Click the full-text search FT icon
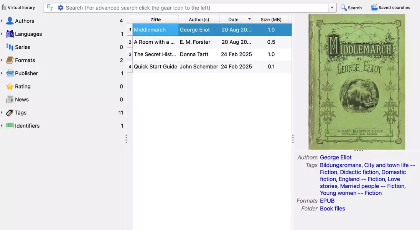 click(x=50, y=8)
